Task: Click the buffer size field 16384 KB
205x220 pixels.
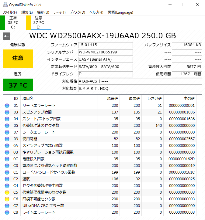Action: pyautogui.click(x=187, y=45)
